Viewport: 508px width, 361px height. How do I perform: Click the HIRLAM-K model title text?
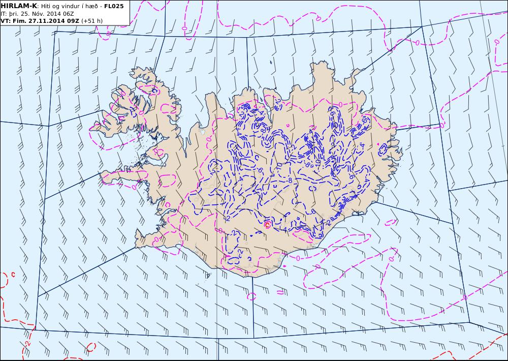[x=19, y=6]
